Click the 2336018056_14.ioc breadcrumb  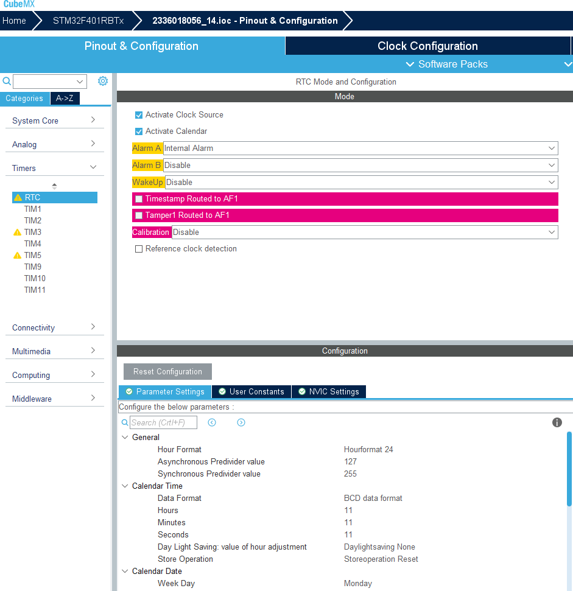[x=245, y=21]
